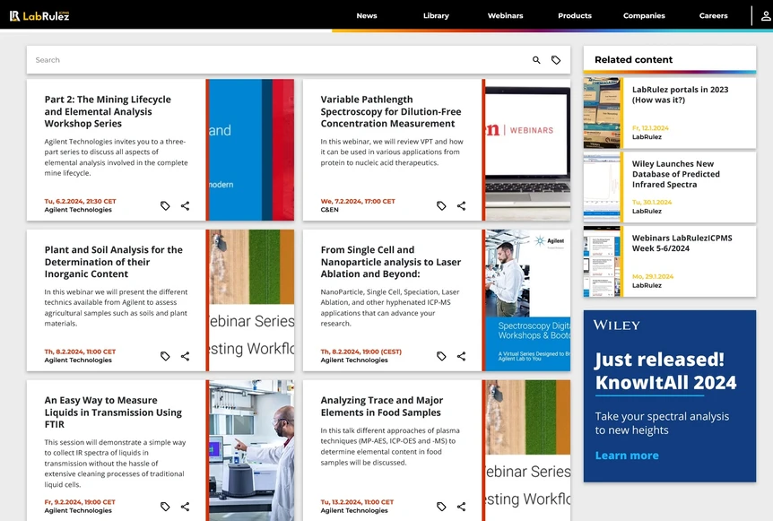
Task: Click the Wiley KnowItAll 2024 banner headline
Action: 665,370
